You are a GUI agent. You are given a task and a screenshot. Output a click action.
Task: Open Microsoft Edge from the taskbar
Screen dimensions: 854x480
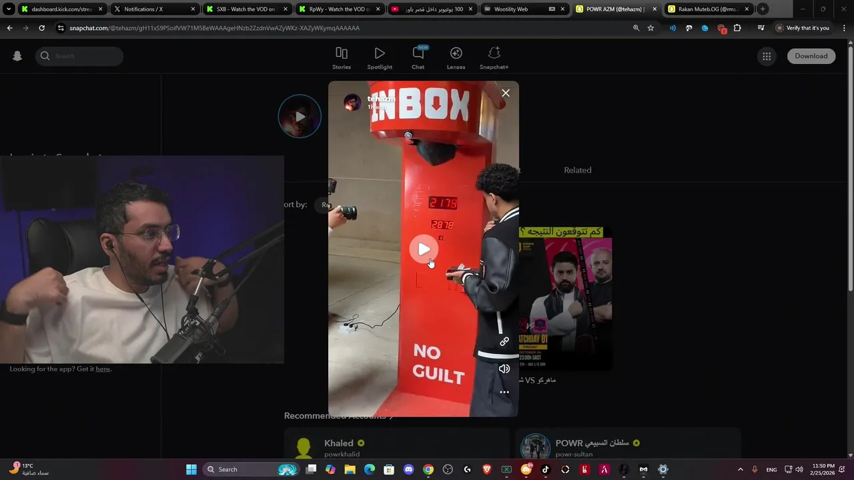pos(369,469)
